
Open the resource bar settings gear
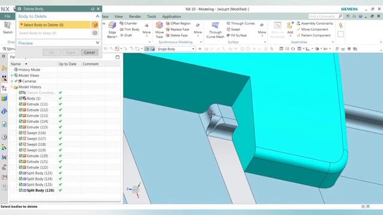point(4,57)
